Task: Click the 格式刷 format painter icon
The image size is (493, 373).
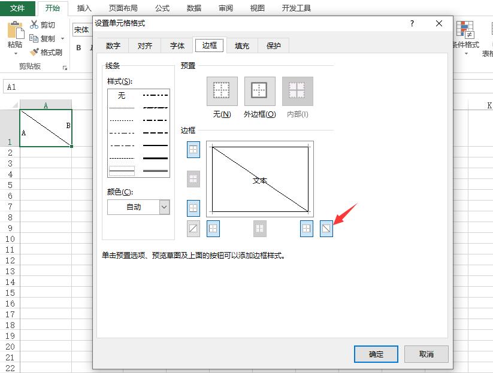Action: (34, 52)
